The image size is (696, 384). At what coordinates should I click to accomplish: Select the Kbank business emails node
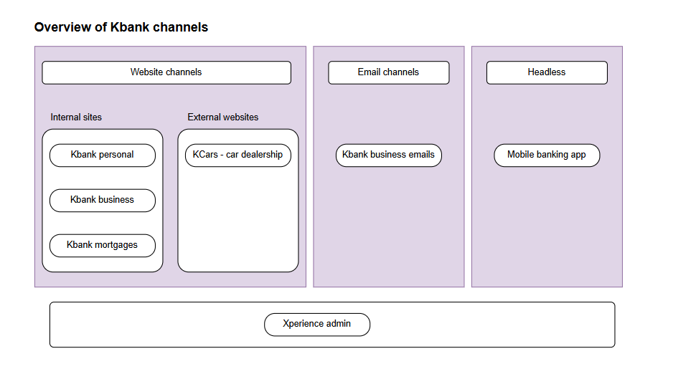pos(388,155)
